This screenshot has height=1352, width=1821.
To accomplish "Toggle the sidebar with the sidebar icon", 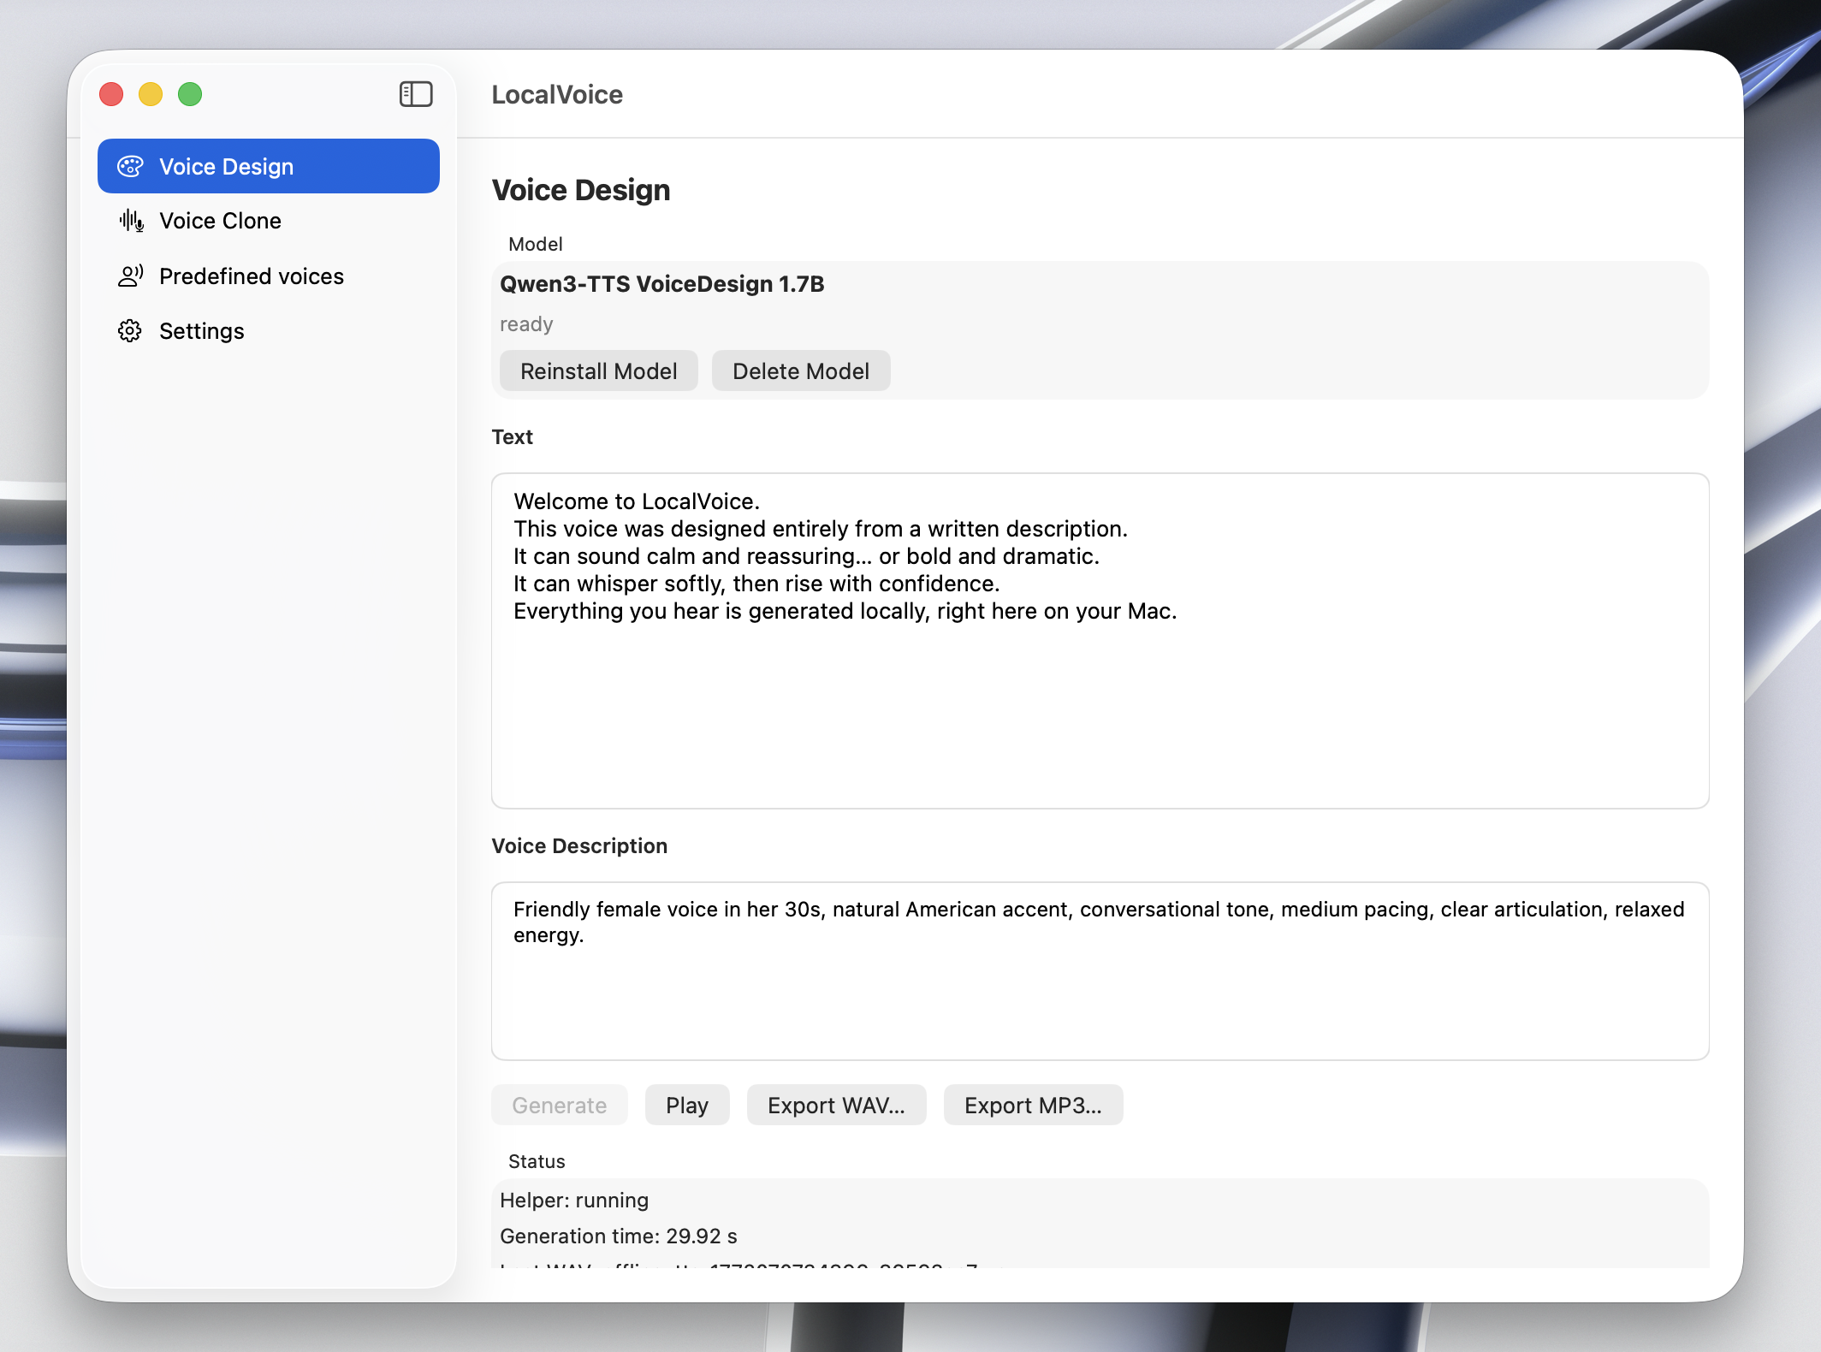I will [417, 93].
